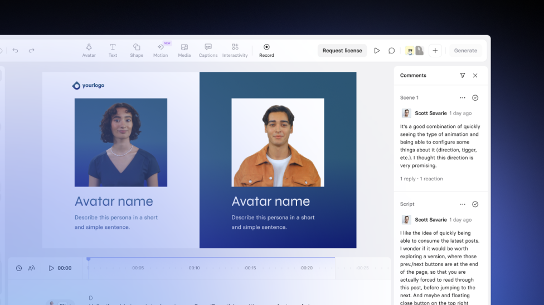544x305 pixels.
Task: Select right persona description text
Action: pos(273,222)
